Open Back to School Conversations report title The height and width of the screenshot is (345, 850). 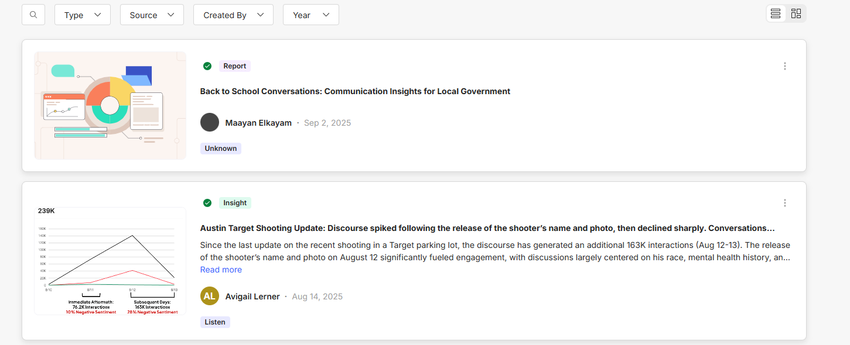click(355, 91)
